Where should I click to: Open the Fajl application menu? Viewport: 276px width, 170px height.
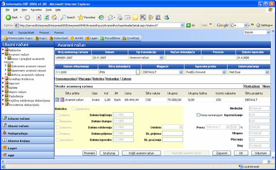pyautogui.click(x=10, y=32)
